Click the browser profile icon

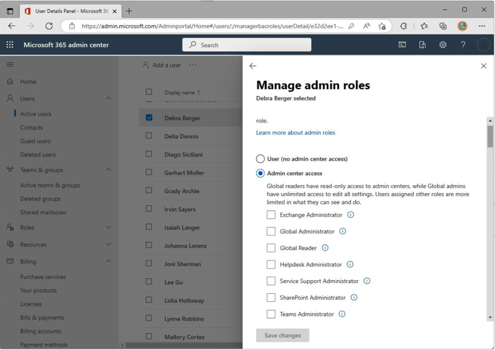[x=462, y=26]
